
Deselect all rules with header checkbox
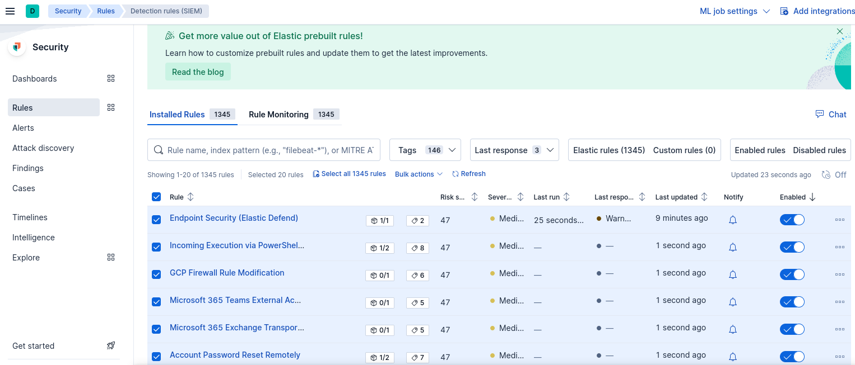(x=156, y=197)
